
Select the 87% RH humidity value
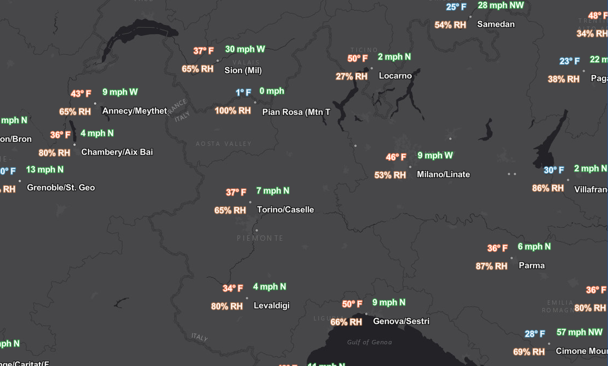coord(491,266)
